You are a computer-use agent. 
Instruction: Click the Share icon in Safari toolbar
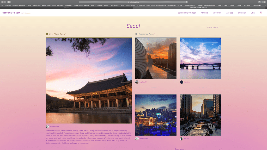click(x=259, y=2)
